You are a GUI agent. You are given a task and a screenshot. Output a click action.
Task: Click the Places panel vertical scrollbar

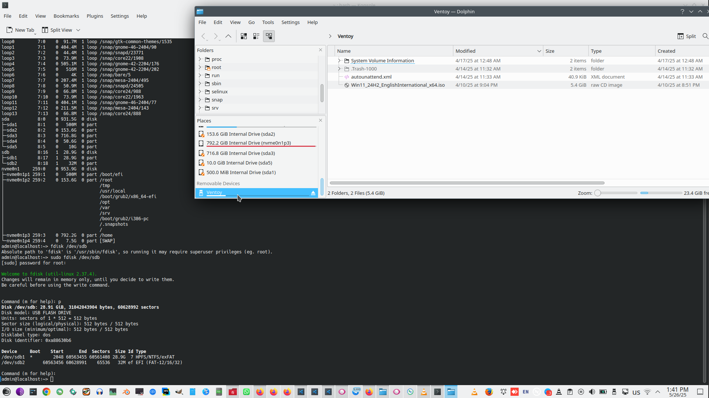322,187
